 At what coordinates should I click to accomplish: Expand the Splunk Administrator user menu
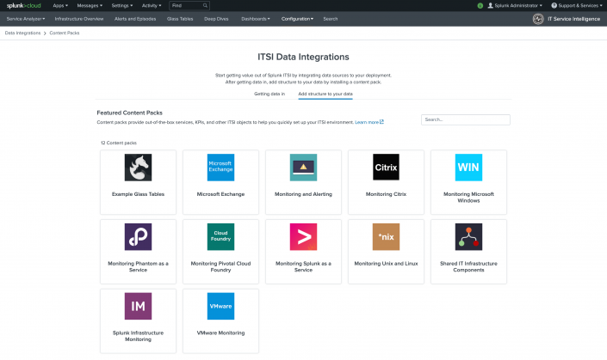[515, 6]
